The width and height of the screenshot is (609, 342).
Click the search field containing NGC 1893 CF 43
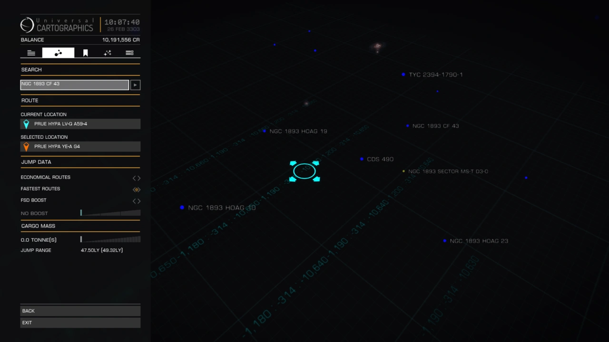(75, 85)
